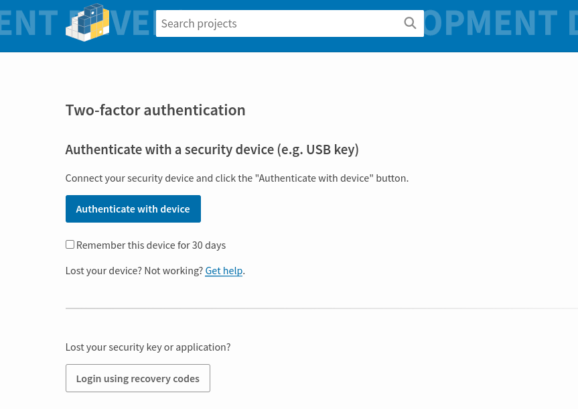Screen dimensions: 578x409
Task: Click the 'OPMENT' banner text right of search
Action: 491,23
